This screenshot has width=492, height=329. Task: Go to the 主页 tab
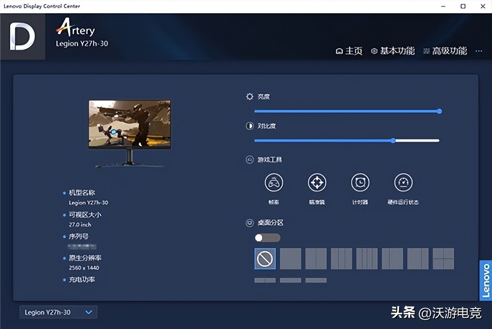(x=349, y=51)
